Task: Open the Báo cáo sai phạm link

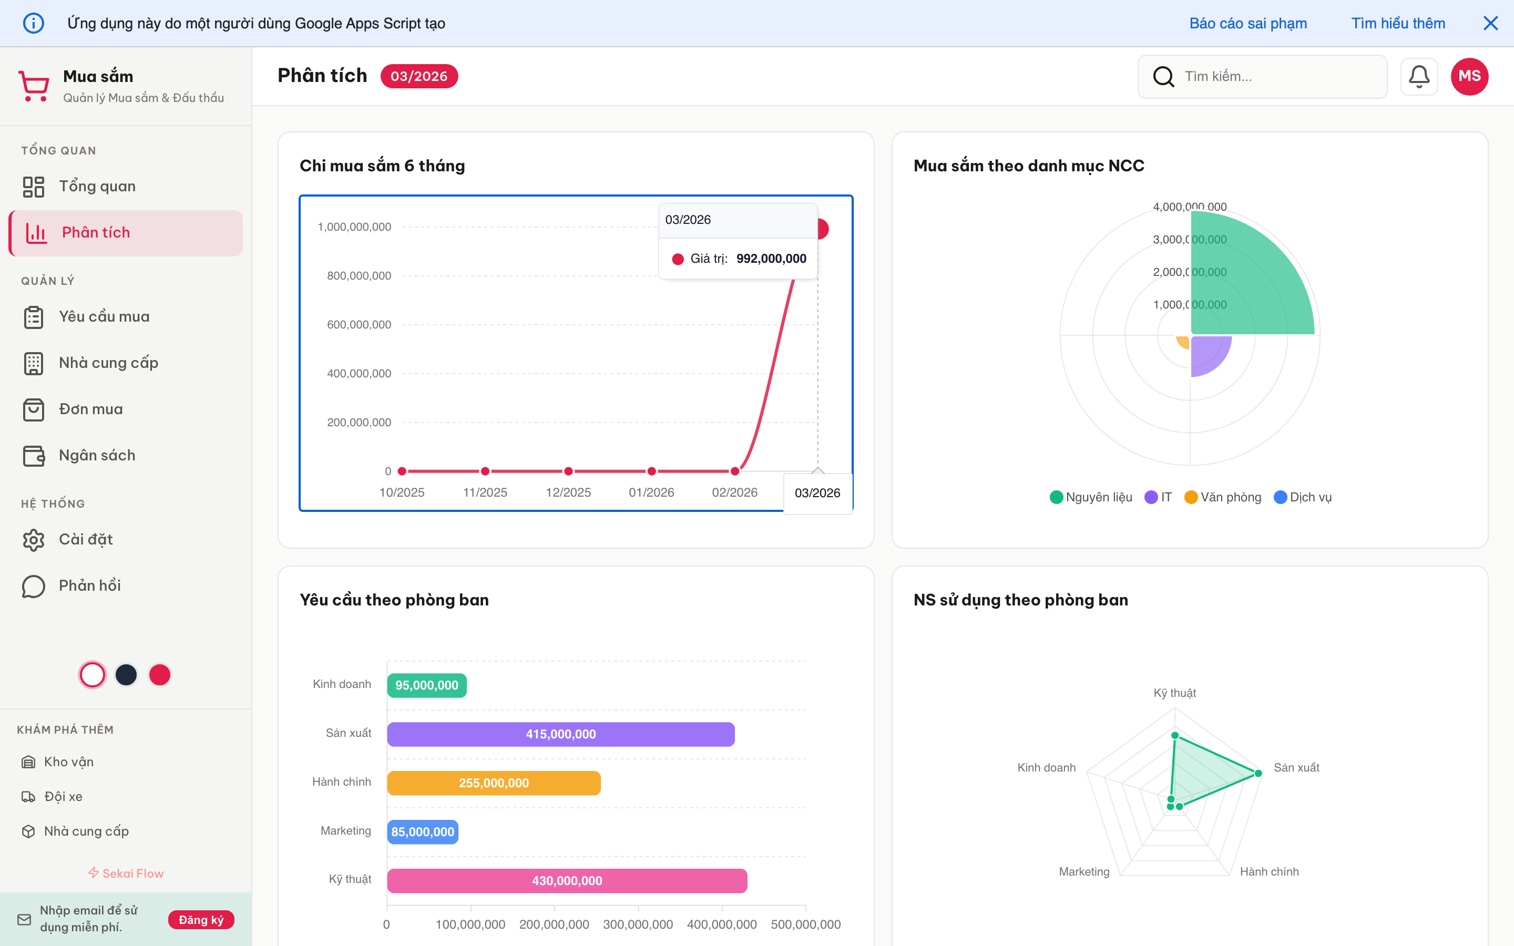Action: tap(1248, 23)
